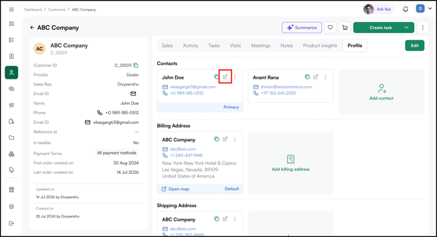Image resolution: width=437 pixels, height=237 pixels.
Task: Open the hamburger menu in the sidebar
Action: click(x=12, y=10)
